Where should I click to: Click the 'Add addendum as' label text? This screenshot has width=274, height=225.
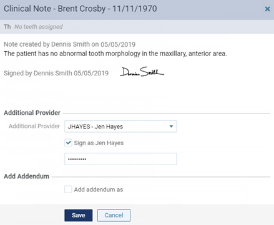99,189
